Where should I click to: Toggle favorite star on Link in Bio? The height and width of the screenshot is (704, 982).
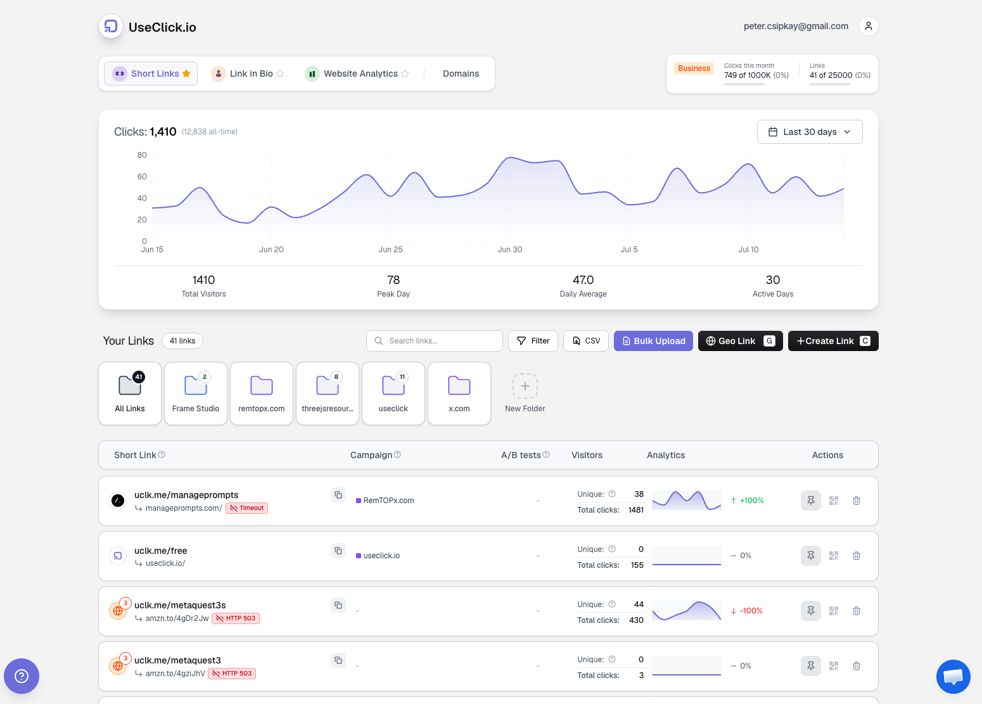[280, 74]
